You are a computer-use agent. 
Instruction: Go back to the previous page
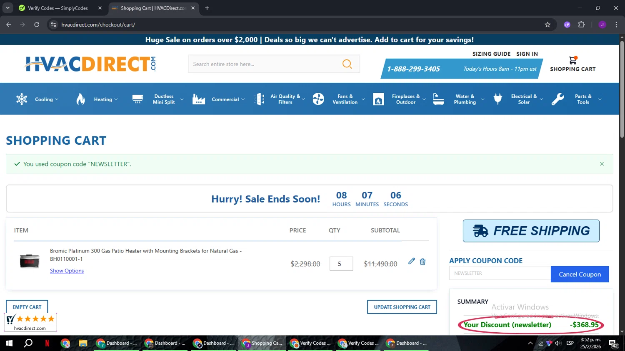(x=9, y=25)
